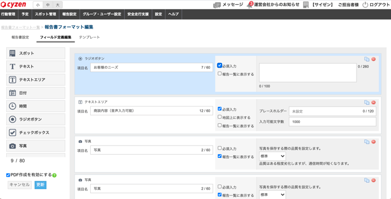391x199 pixels.
Task: Edit item name in second 写真 field
Action: coord(152,189)
